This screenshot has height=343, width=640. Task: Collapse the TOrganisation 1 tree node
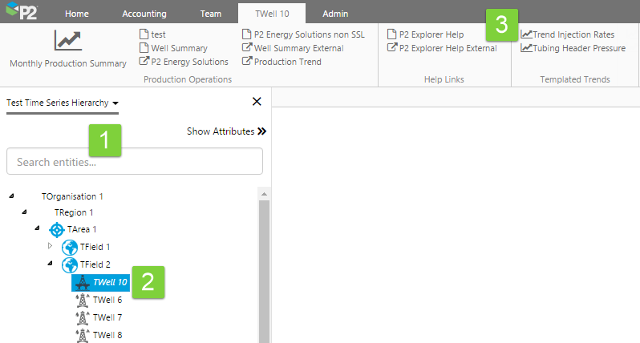pos(11,195)
